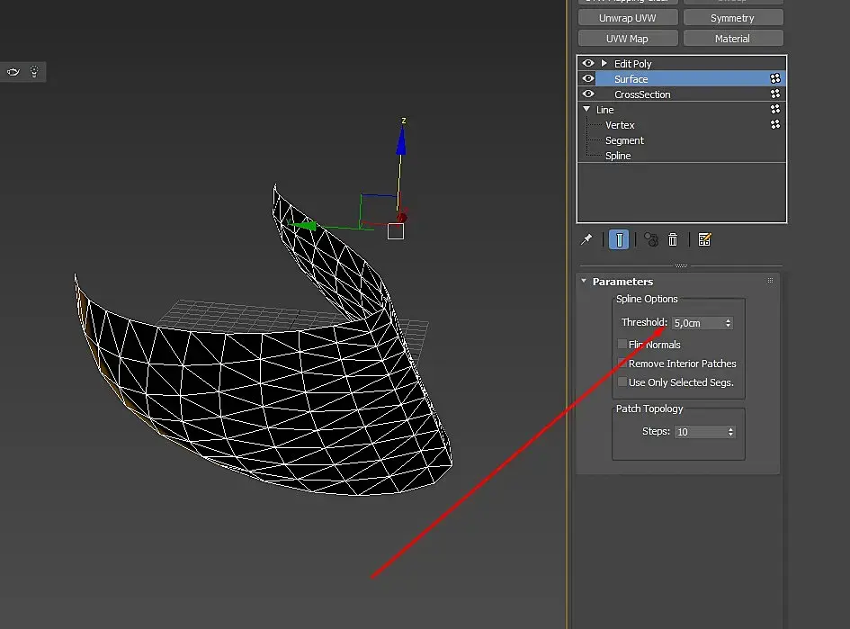Toggle visibility eye of Surface modifier

[588, 79]
